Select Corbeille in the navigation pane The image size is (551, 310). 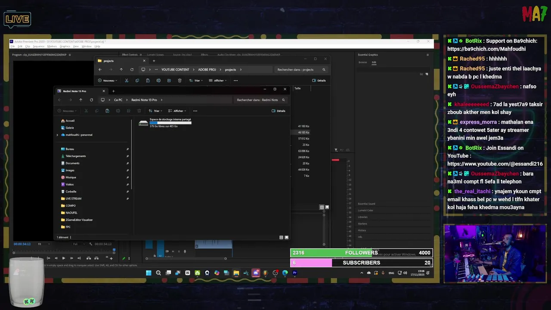click(x=71, y=192)
